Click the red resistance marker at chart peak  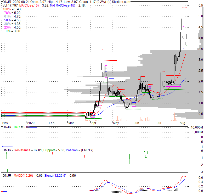pos(184,7)
